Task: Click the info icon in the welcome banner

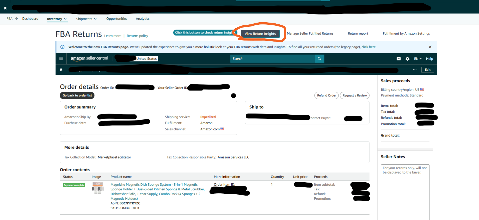Action: click(62, 47)
